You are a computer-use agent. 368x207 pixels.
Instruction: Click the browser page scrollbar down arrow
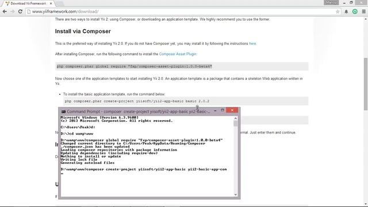[366, 204]
